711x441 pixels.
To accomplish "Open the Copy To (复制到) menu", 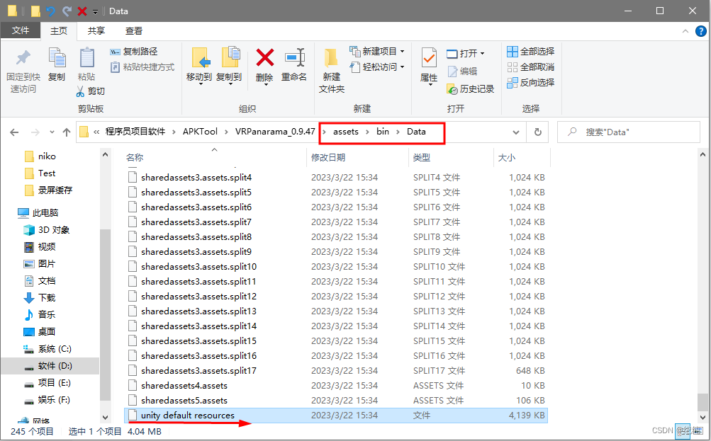I will pos(229,66).
